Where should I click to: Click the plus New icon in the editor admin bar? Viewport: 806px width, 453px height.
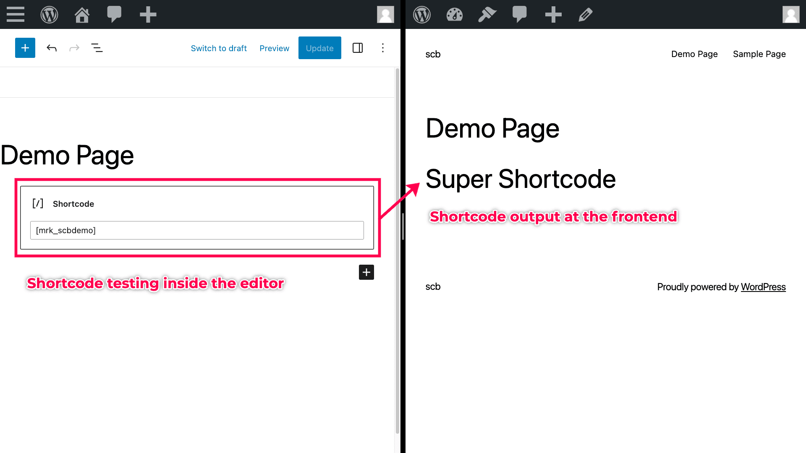coord(148,15)
